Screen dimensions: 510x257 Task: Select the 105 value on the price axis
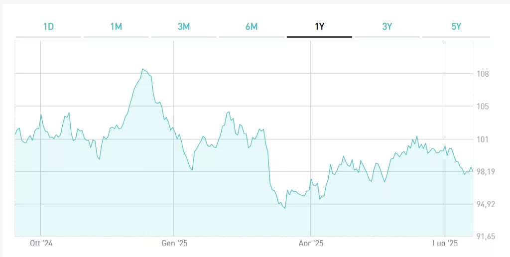pyautogui.click(x=483, y=107)
